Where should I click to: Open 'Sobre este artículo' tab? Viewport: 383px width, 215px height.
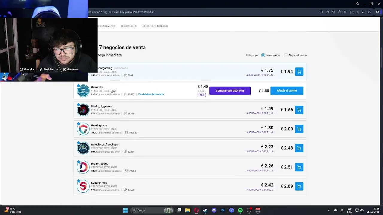155,26
